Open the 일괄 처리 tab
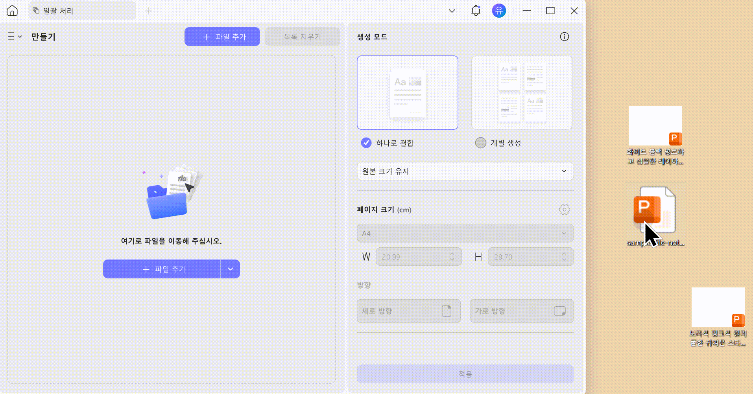 [82, 11]
